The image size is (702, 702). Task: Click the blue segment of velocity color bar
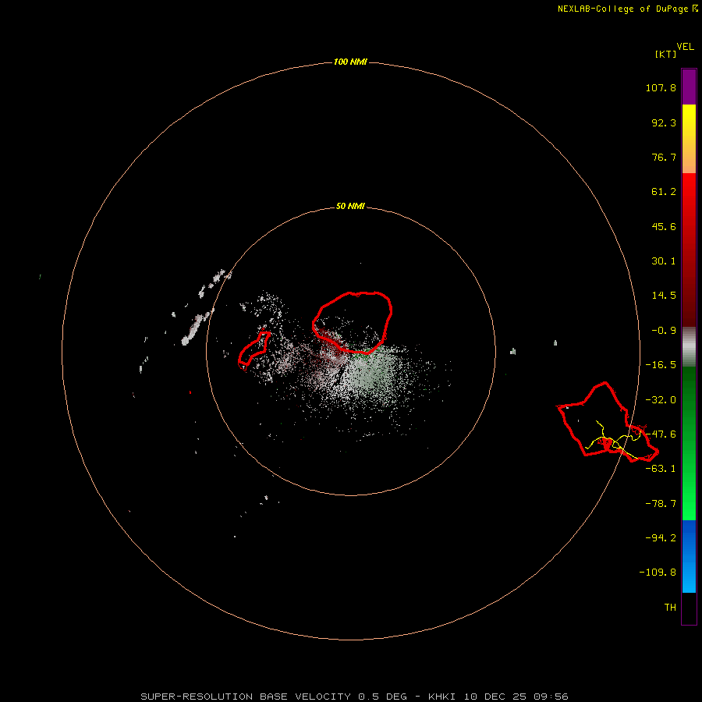pyautogui.click(x=689, y=556)
